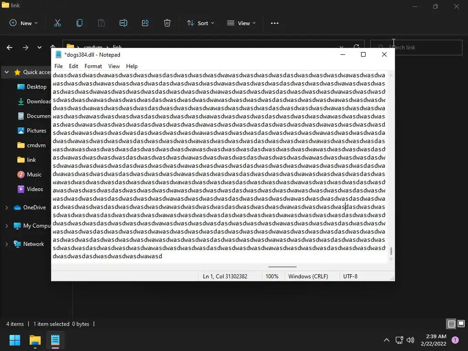Expand the OneDrive tree node

tap(6, 207)
